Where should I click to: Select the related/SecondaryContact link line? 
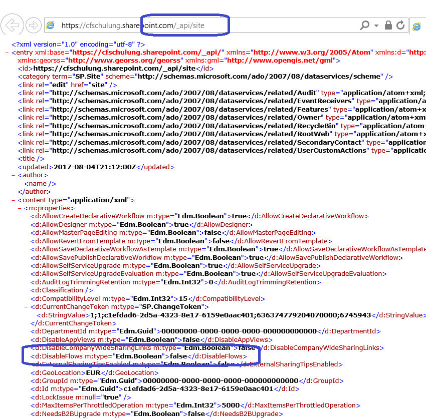[x=222, y=143]
